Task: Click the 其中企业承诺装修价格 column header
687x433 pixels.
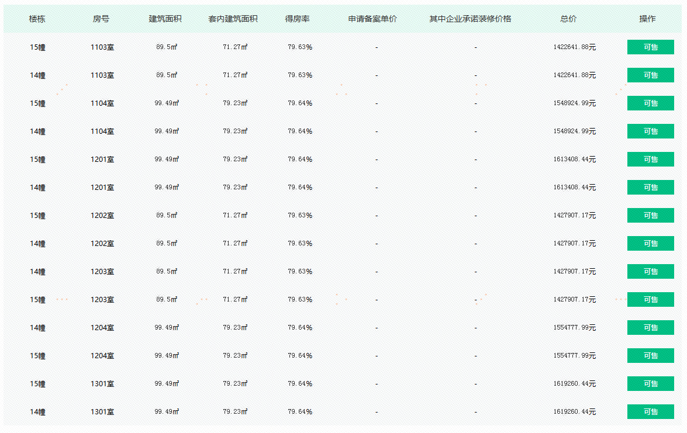Action: pos(470,19)
